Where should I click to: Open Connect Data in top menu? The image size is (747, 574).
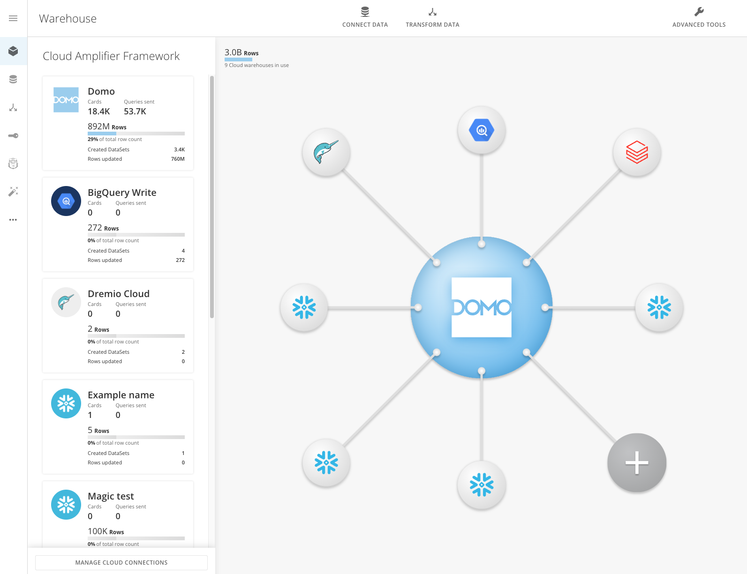[365, 18]
